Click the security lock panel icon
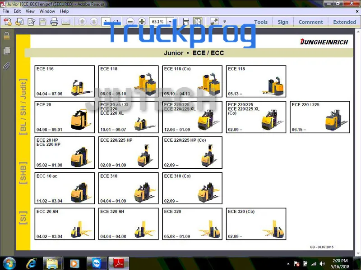 (7, 36)
